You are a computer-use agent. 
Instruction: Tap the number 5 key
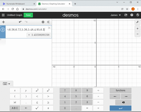click(x=76, y=96)
